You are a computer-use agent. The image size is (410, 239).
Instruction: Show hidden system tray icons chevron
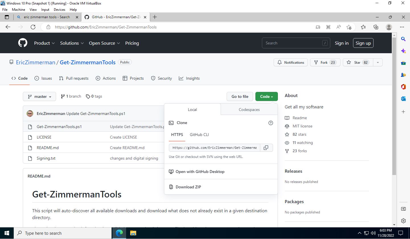[359, 233]
